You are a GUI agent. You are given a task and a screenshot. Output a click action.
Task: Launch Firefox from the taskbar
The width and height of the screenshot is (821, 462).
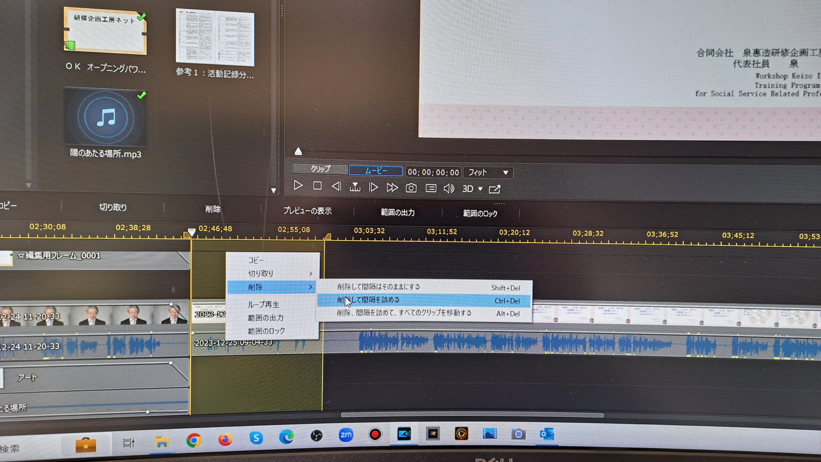pyautogui.click(x=225, y=439)
